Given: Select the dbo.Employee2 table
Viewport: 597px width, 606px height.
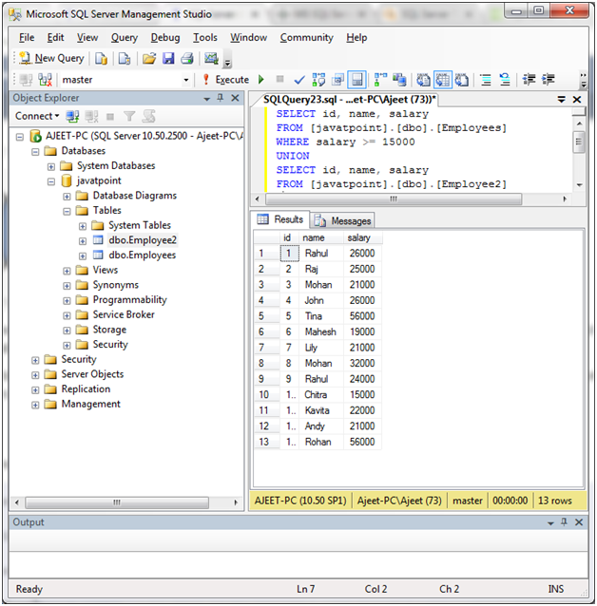Looking at the screenshot, I should click(143, 240).
